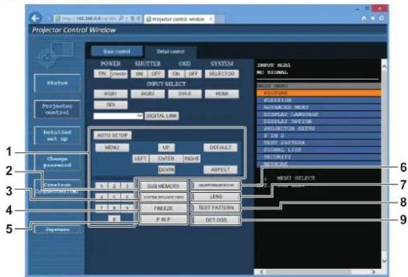This screenshot has width=408, height=277.
Task: Turn SHUTTER OFF
Action: pos(156,74)
